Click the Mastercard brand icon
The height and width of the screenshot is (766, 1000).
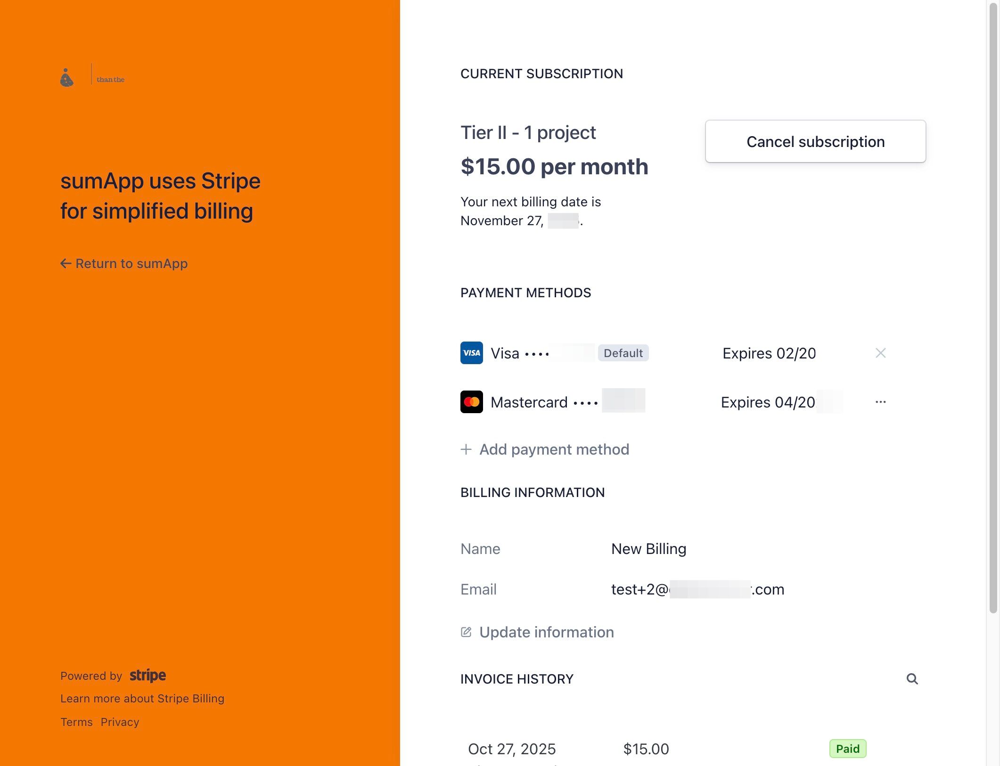click(x=471, y=402)
